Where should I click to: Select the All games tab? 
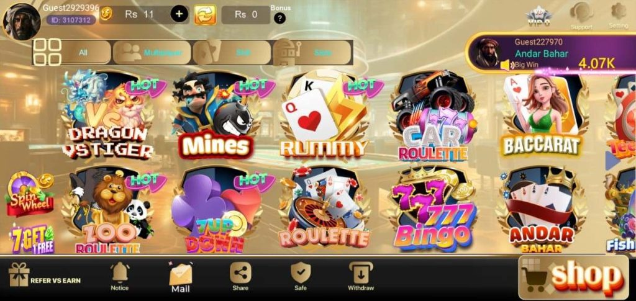pos(72,52)
